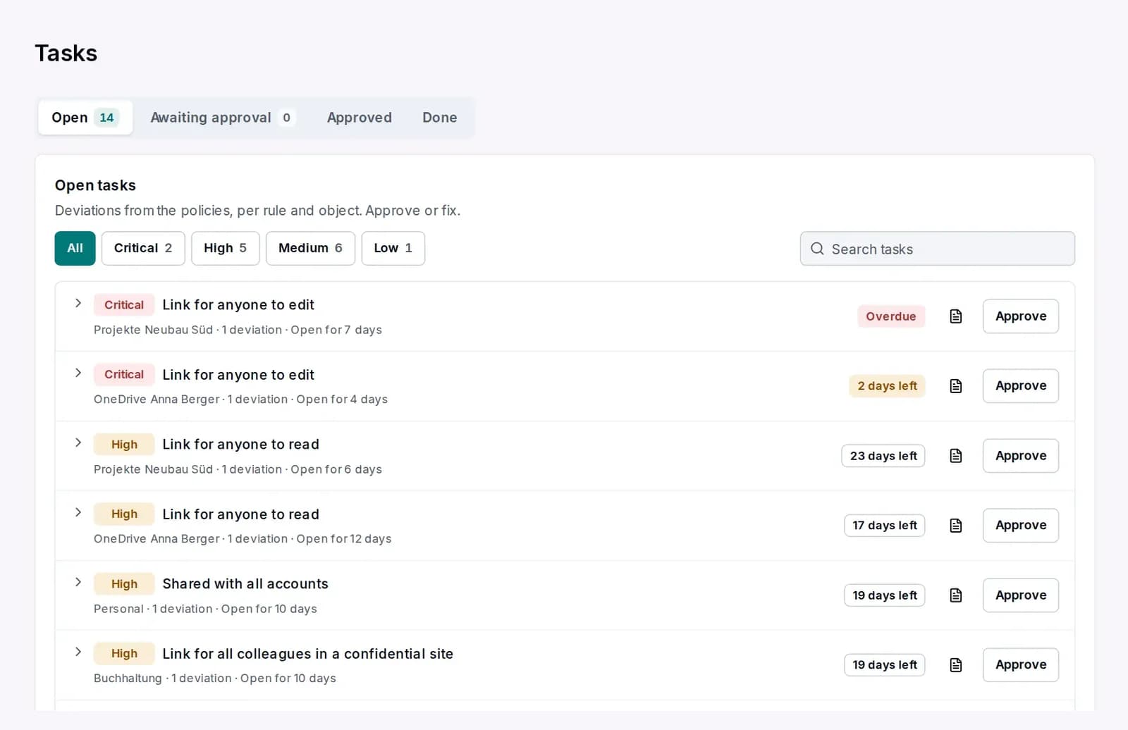Open document icon for Shared with all accounts
Image resolution: width=1128 pixels, height=730 pixels.
[x=955, y=595]
